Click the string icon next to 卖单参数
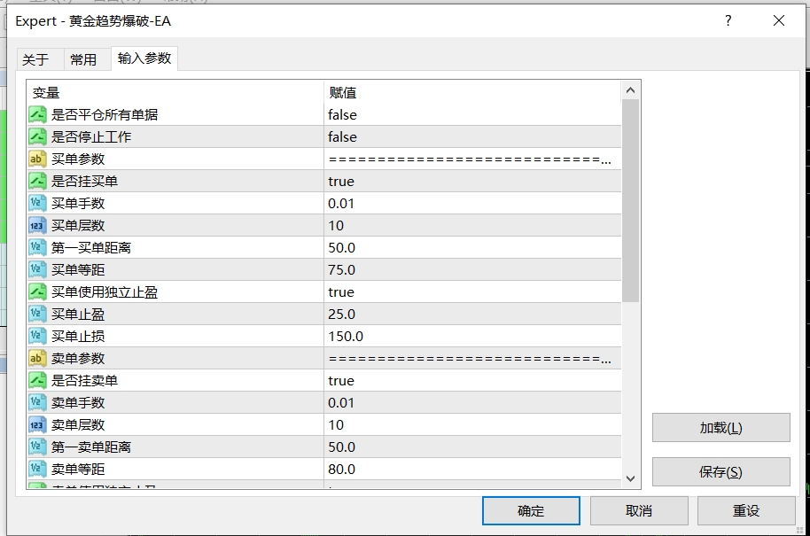The image size is (810, 536). tap(37, 358)
